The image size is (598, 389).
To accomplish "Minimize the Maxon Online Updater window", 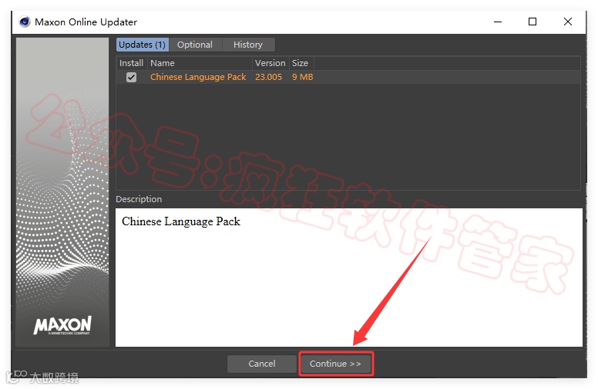I will click(498, 22).
